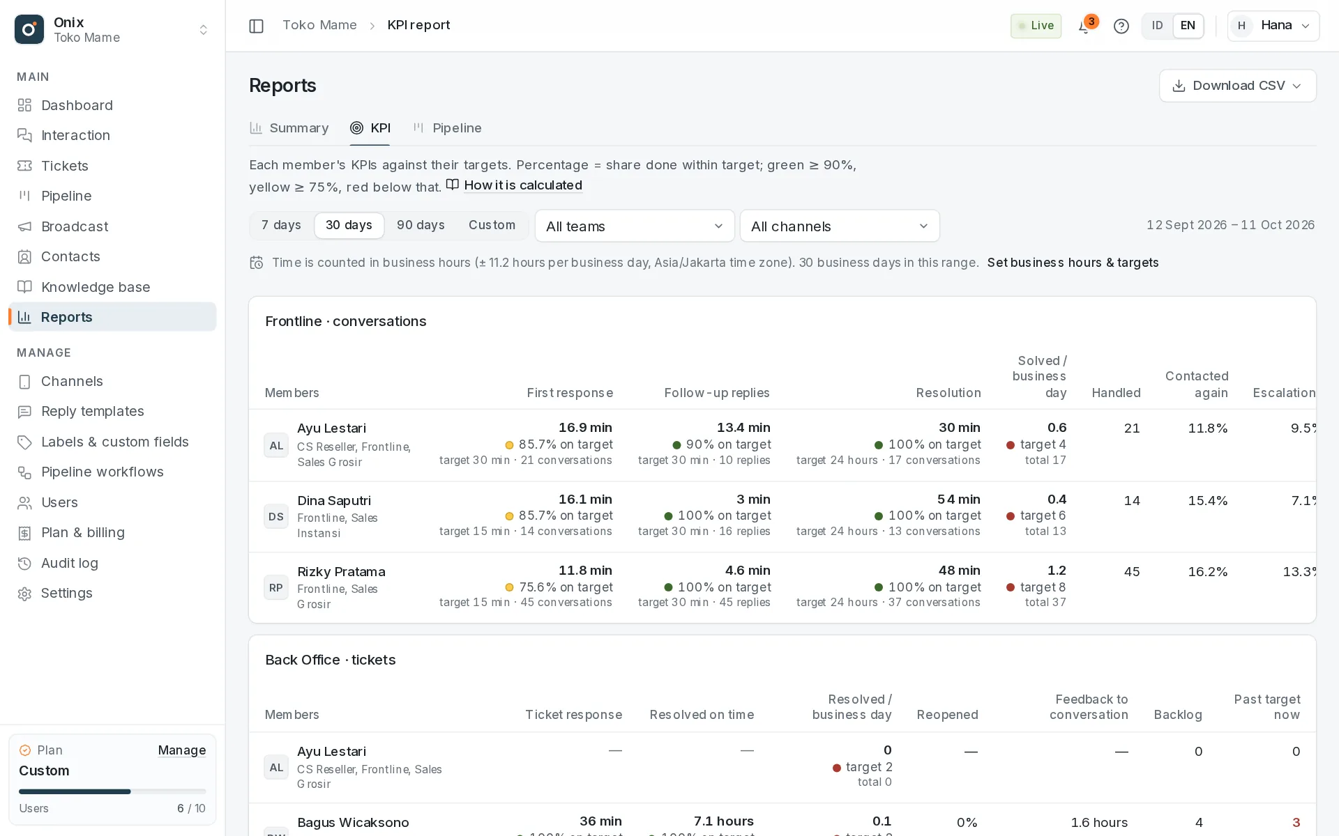Click the Onix logo icon

29,29
